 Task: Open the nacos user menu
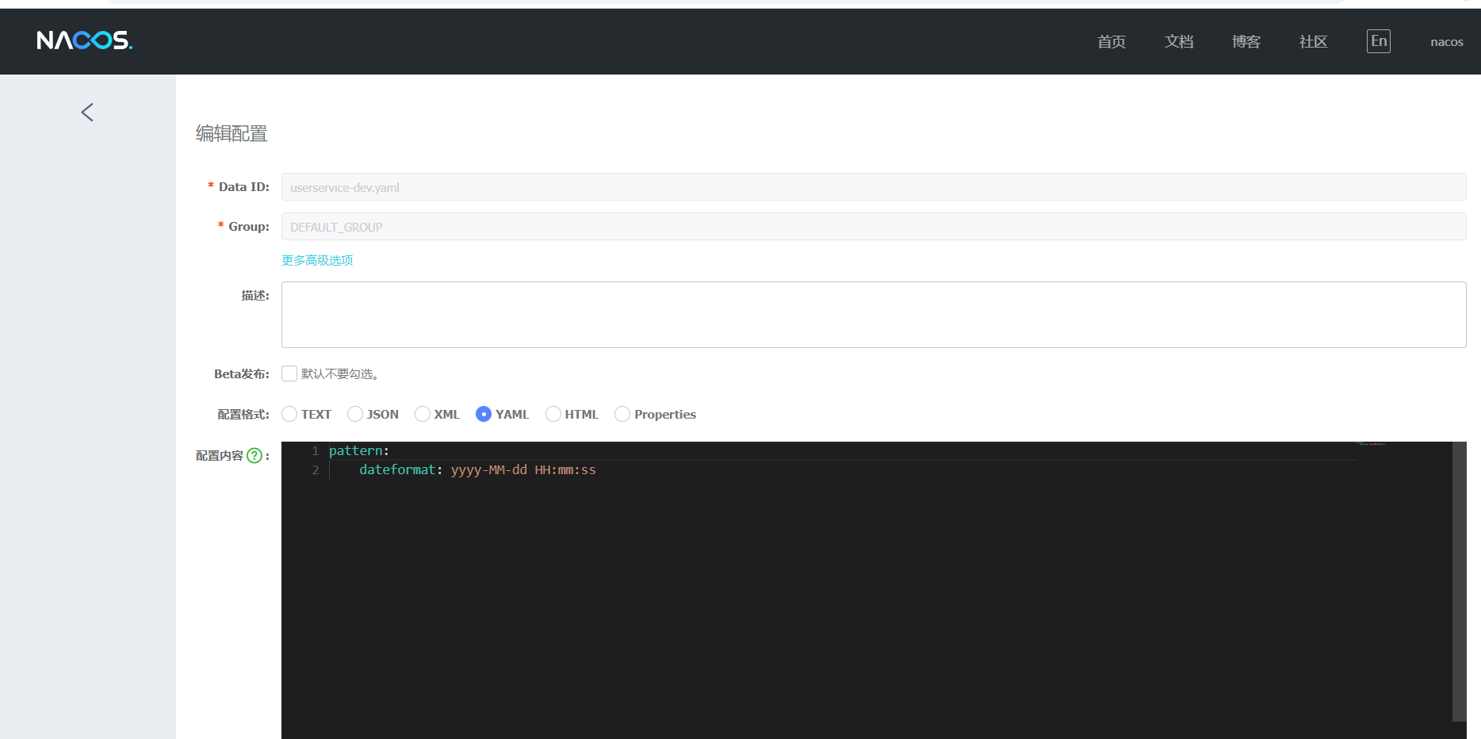click(1446, 42)
